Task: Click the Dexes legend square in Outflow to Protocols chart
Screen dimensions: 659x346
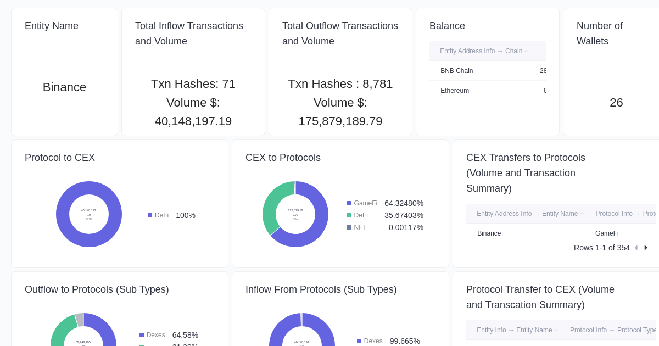Action: [141, 335]
